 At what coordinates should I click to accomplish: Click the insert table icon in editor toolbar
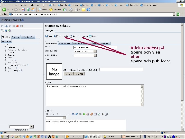pyautogui.click(x=95, y=114)
